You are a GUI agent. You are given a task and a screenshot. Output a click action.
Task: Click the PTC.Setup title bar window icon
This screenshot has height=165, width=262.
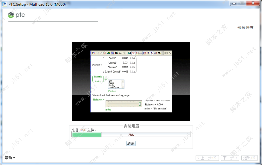(x=5, y=4)
